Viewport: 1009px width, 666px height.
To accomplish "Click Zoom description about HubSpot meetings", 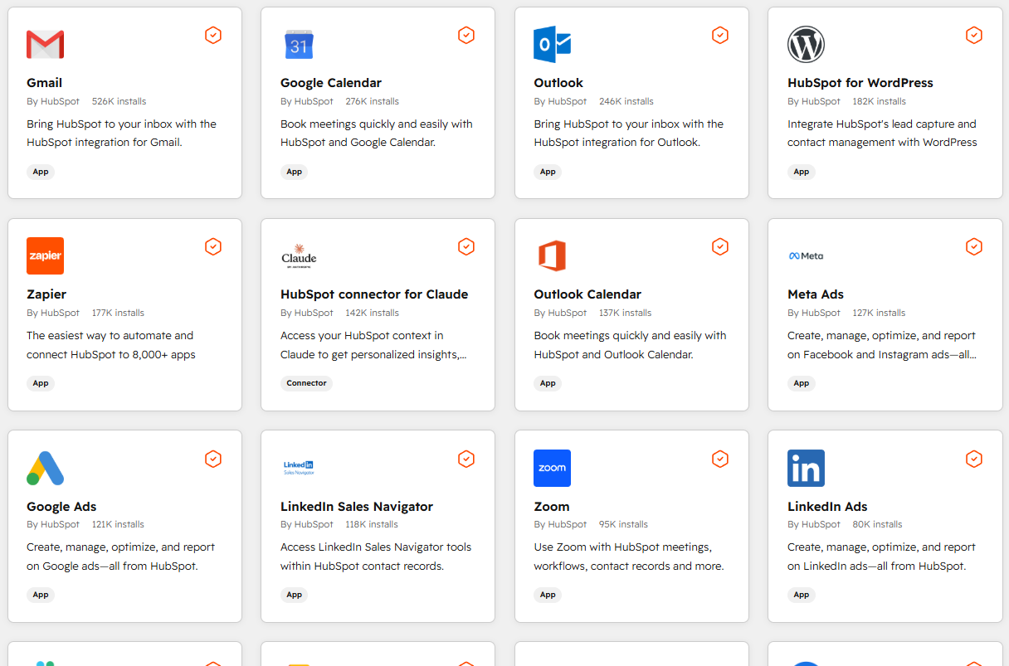I will coord(629,557).
